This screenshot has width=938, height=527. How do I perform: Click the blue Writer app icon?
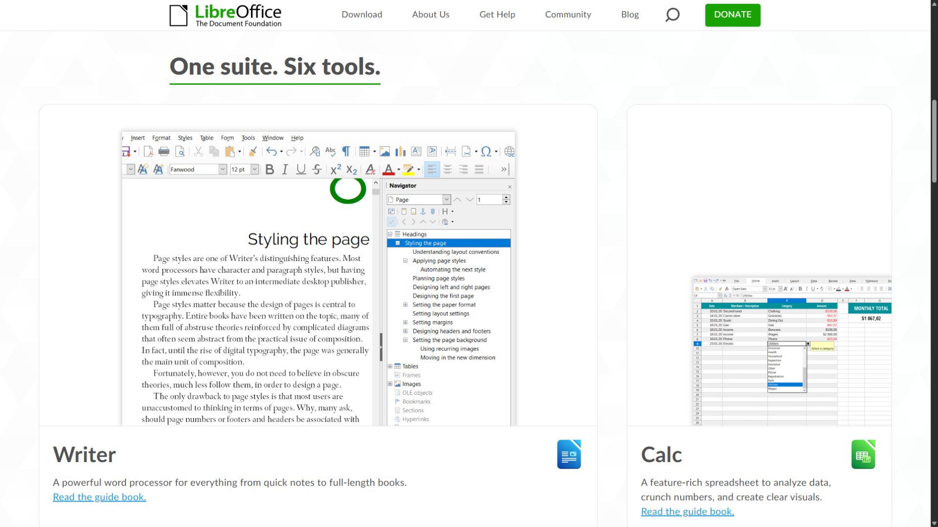[569, 454]
